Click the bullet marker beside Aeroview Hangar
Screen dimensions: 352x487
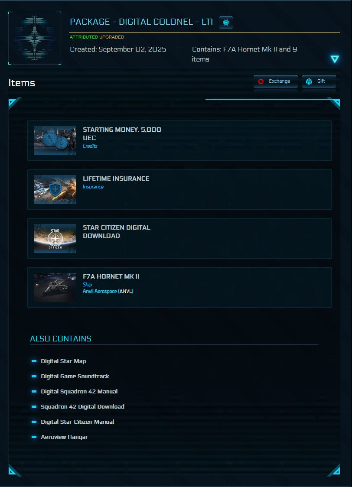(34, 437)
